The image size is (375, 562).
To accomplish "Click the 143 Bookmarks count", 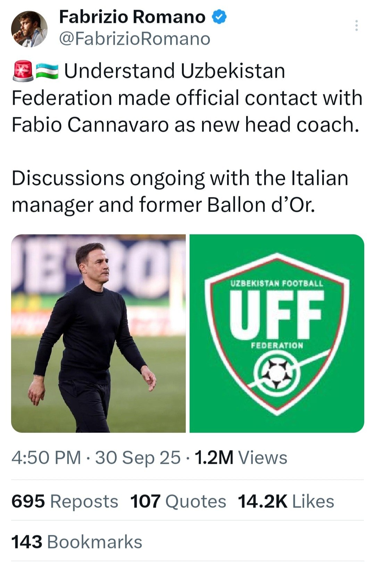I will tap(77, 542).
